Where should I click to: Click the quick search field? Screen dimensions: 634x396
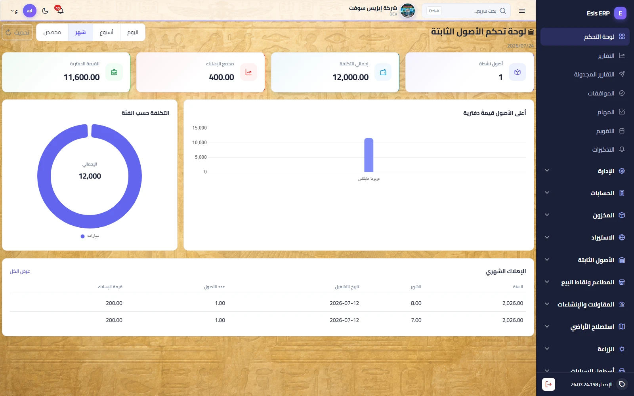click(466, 11)
